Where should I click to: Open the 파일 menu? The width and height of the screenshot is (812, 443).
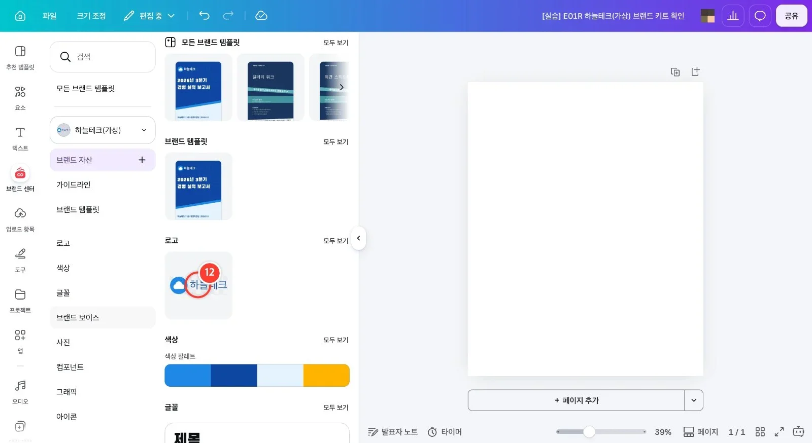click(x=50, y=16)
